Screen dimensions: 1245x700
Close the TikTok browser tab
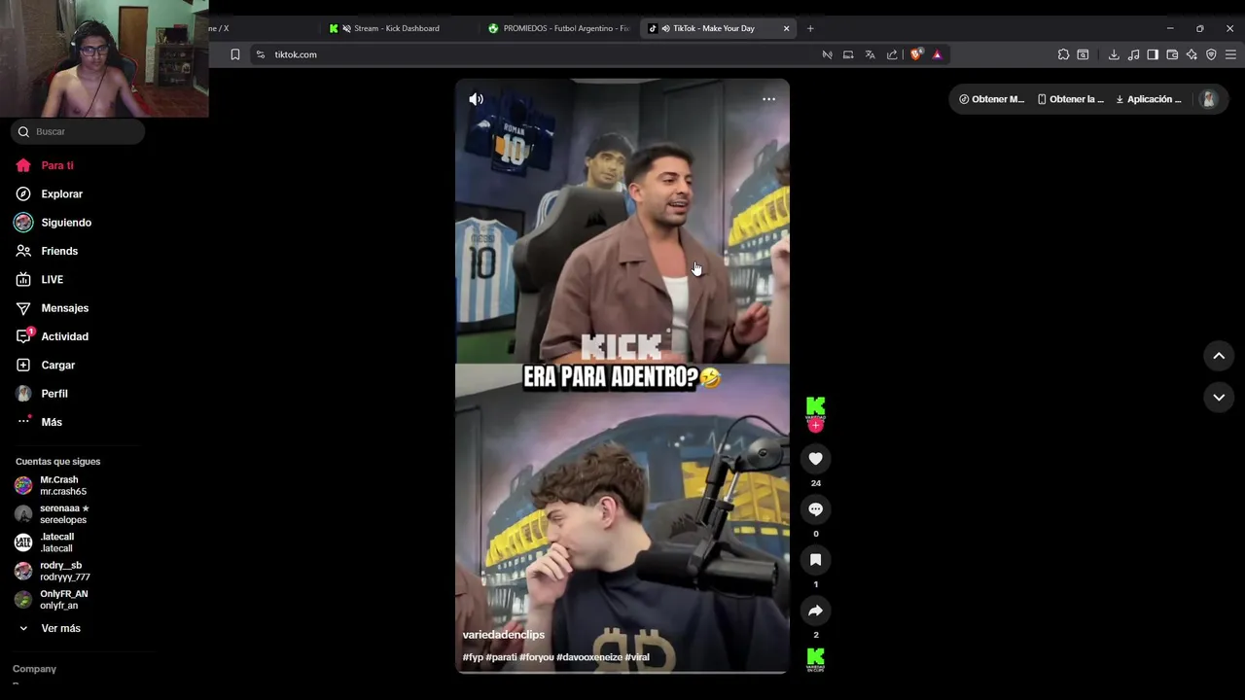click(x=786, y=28)
